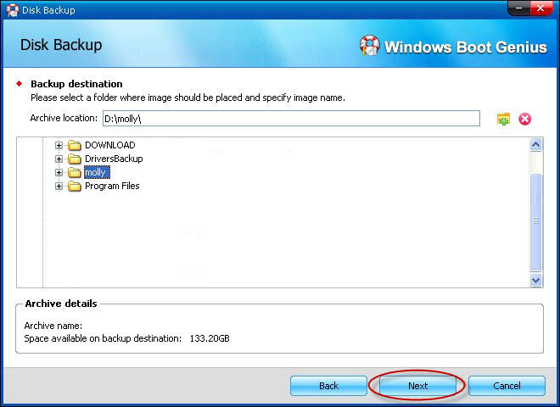Select the Program Files folder name
The height and width of the screenshot is (407, 560).
click(x=112, y=186)
